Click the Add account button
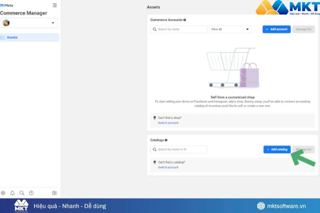 pyautogui.click(x=277, y=29)
